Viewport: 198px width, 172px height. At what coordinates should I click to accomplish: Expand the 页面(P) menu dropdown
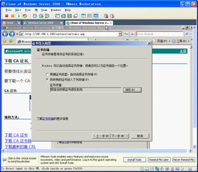click(170, 41)
